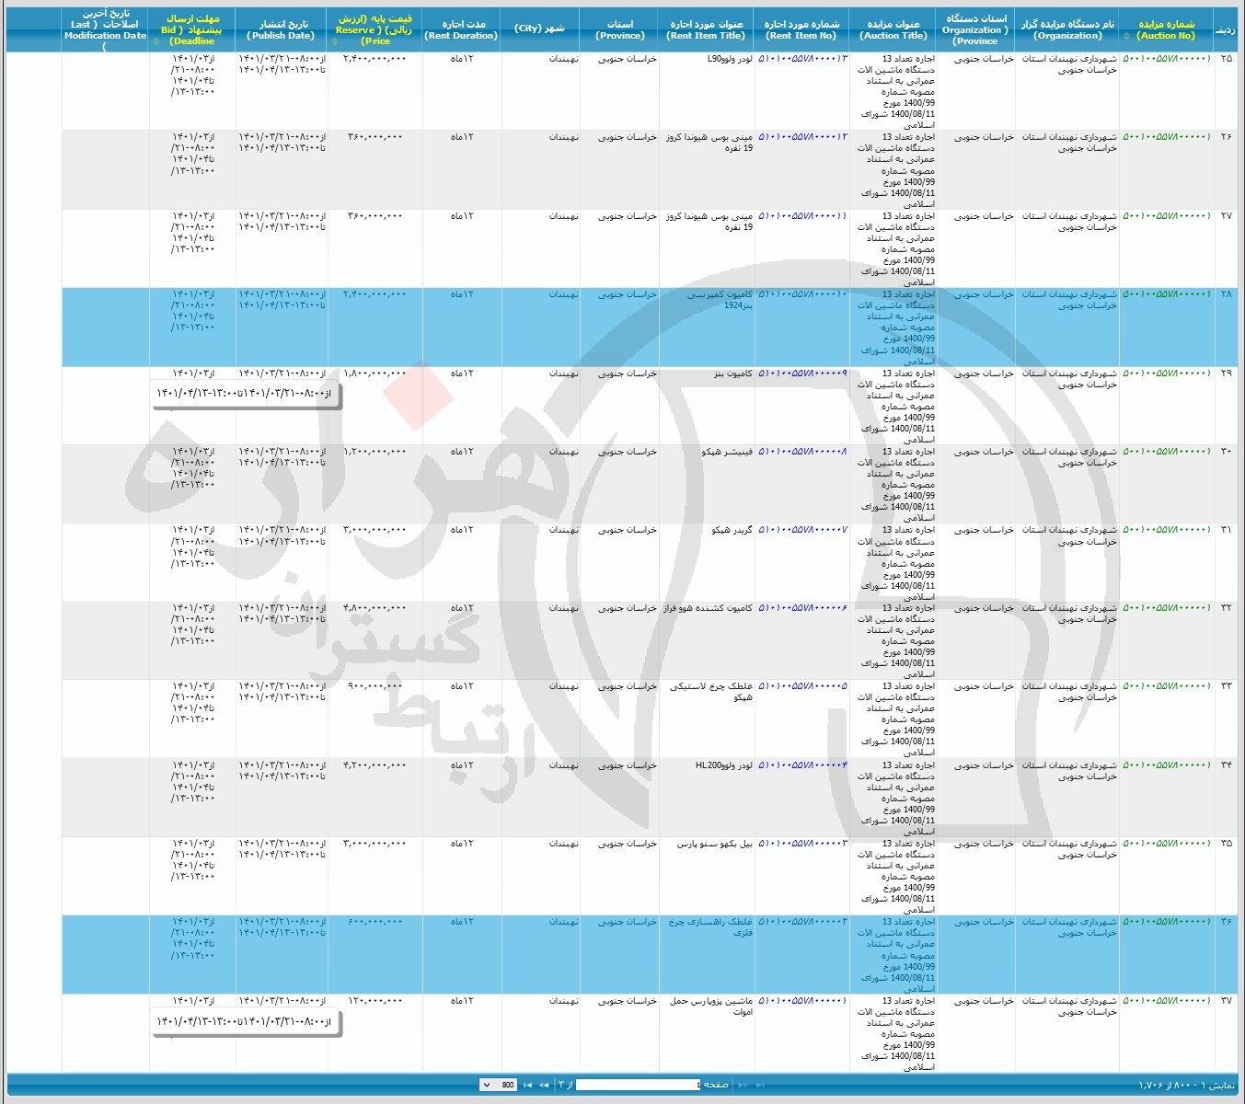The width and height of the screenshot is (1245, 1104).
Task: Open the green auction number in row ۳۶
Action: pos(1167,922)
